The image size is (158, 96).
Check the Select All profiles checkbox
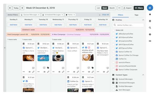pyautogui.click(x=113, y=30)
